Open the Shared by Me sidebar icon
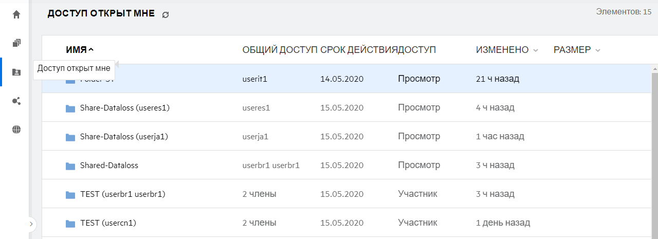Screen dimensions: 658x239 (16, 101)
